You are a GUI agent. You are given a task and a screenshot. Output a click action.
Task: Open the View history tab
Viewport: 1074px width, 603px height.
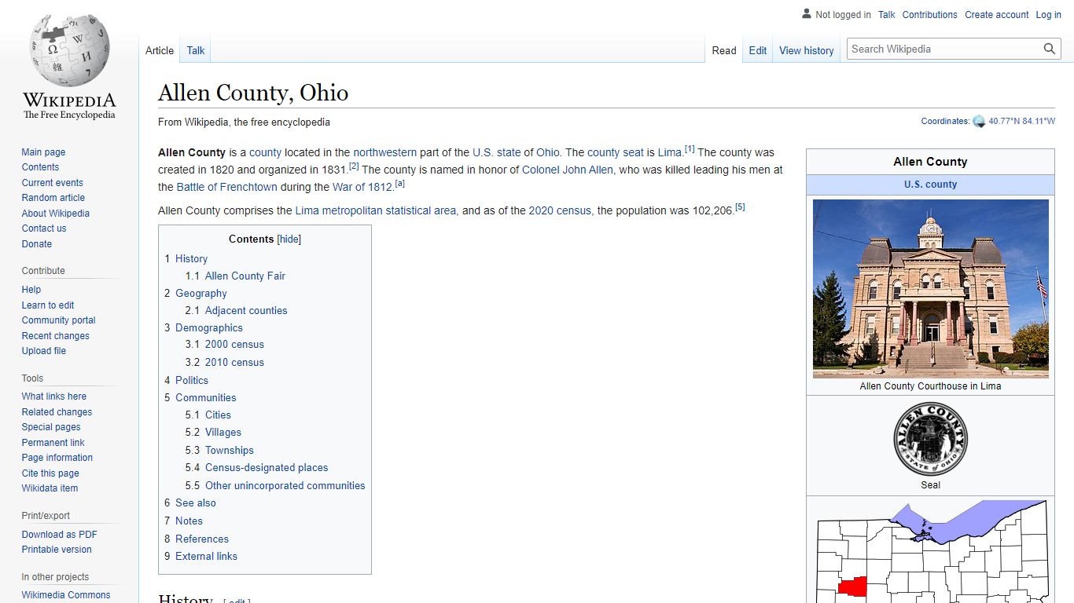[x=807, y=50]
